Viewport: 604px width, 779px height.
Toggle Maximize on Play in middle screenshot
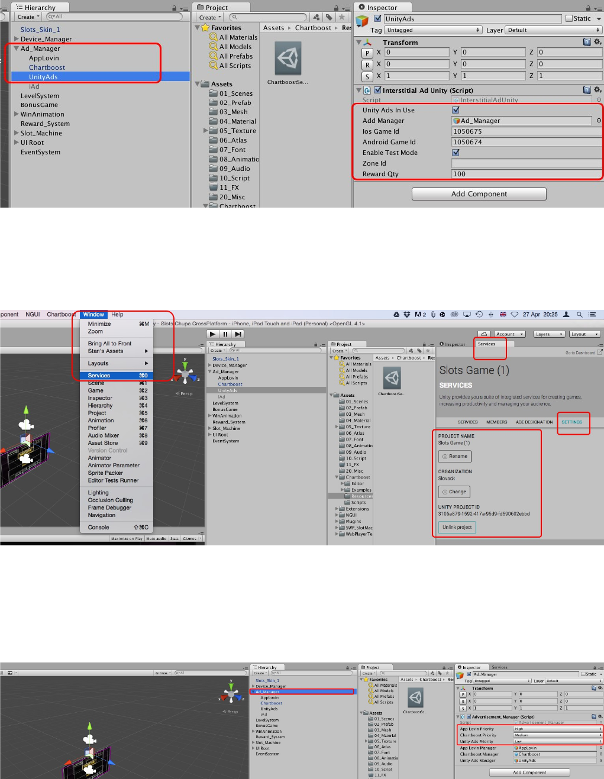(x=127, y=539)
